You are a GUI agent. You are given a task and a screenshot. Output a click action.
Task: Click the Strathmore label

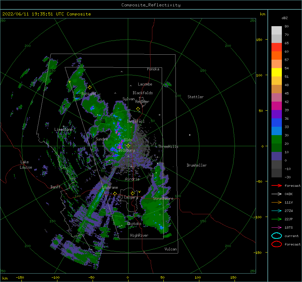coord(163,199)
